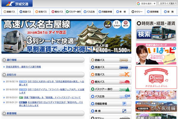
Task: Select 月極駐車場 in the top navigation bar
Action: point(105,12)
